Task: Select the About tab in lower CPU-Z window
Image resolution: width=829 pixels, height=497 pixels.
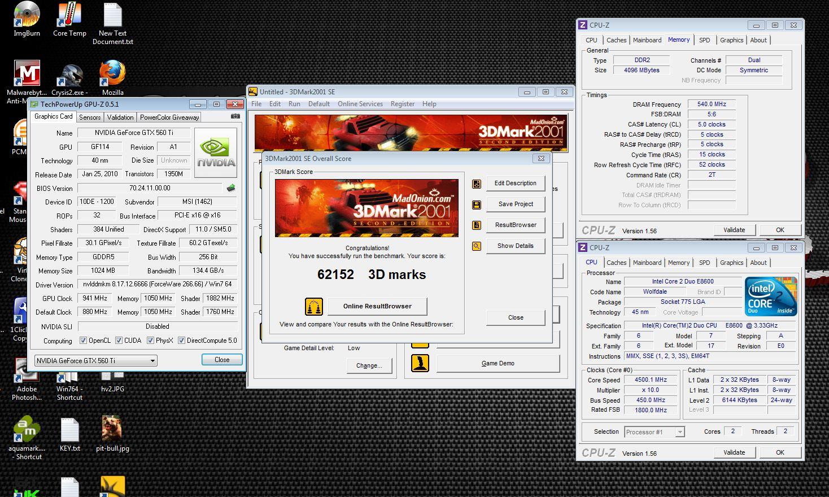Action: point(758,263)
